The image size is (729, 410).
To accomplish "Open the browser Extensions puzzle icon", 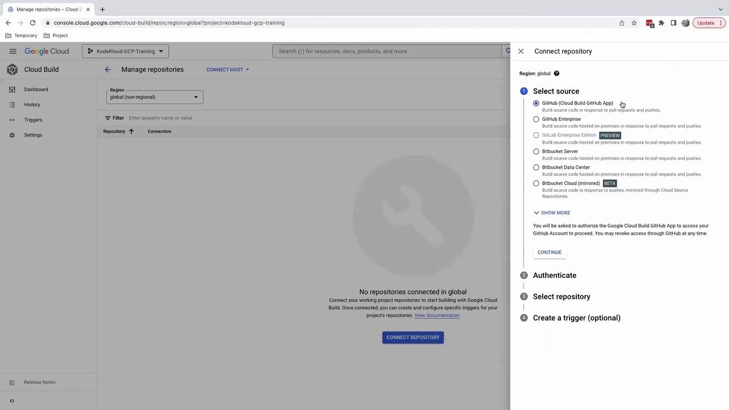I will (x=661, y=23).
